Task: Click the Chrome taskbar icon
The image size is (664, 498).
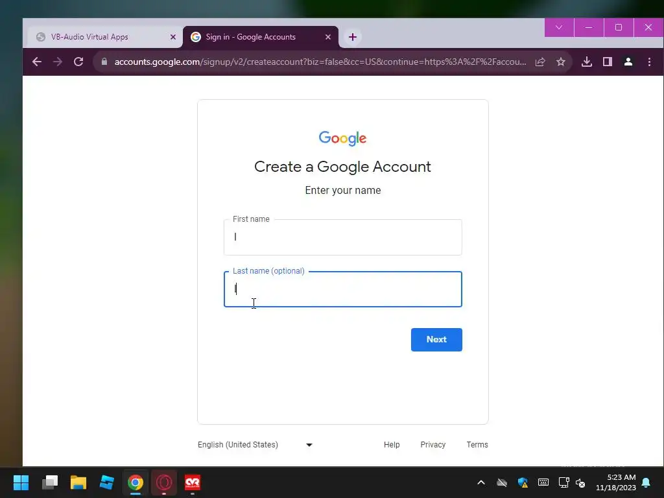Action: point(136,482)
